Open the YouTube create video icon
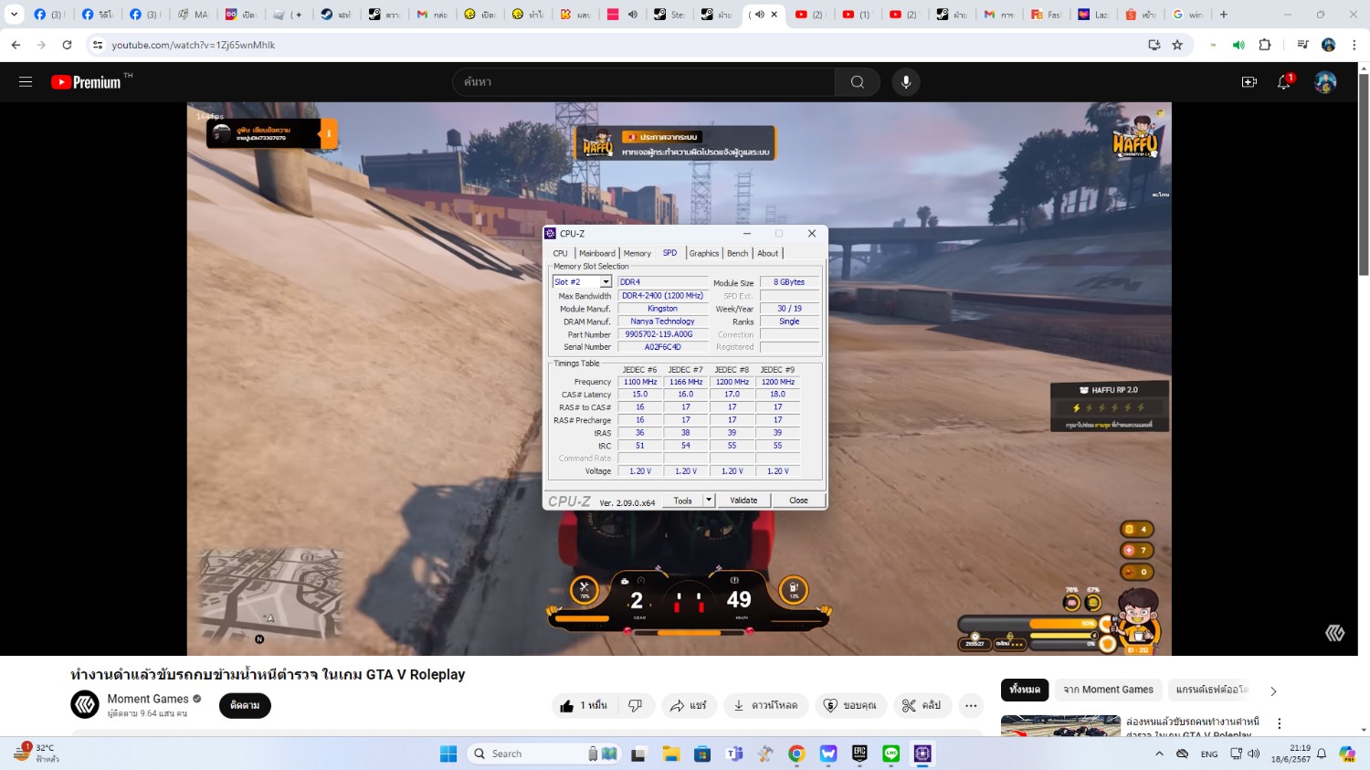Screen dimensions: 1370x770 tap(1249, 82)
